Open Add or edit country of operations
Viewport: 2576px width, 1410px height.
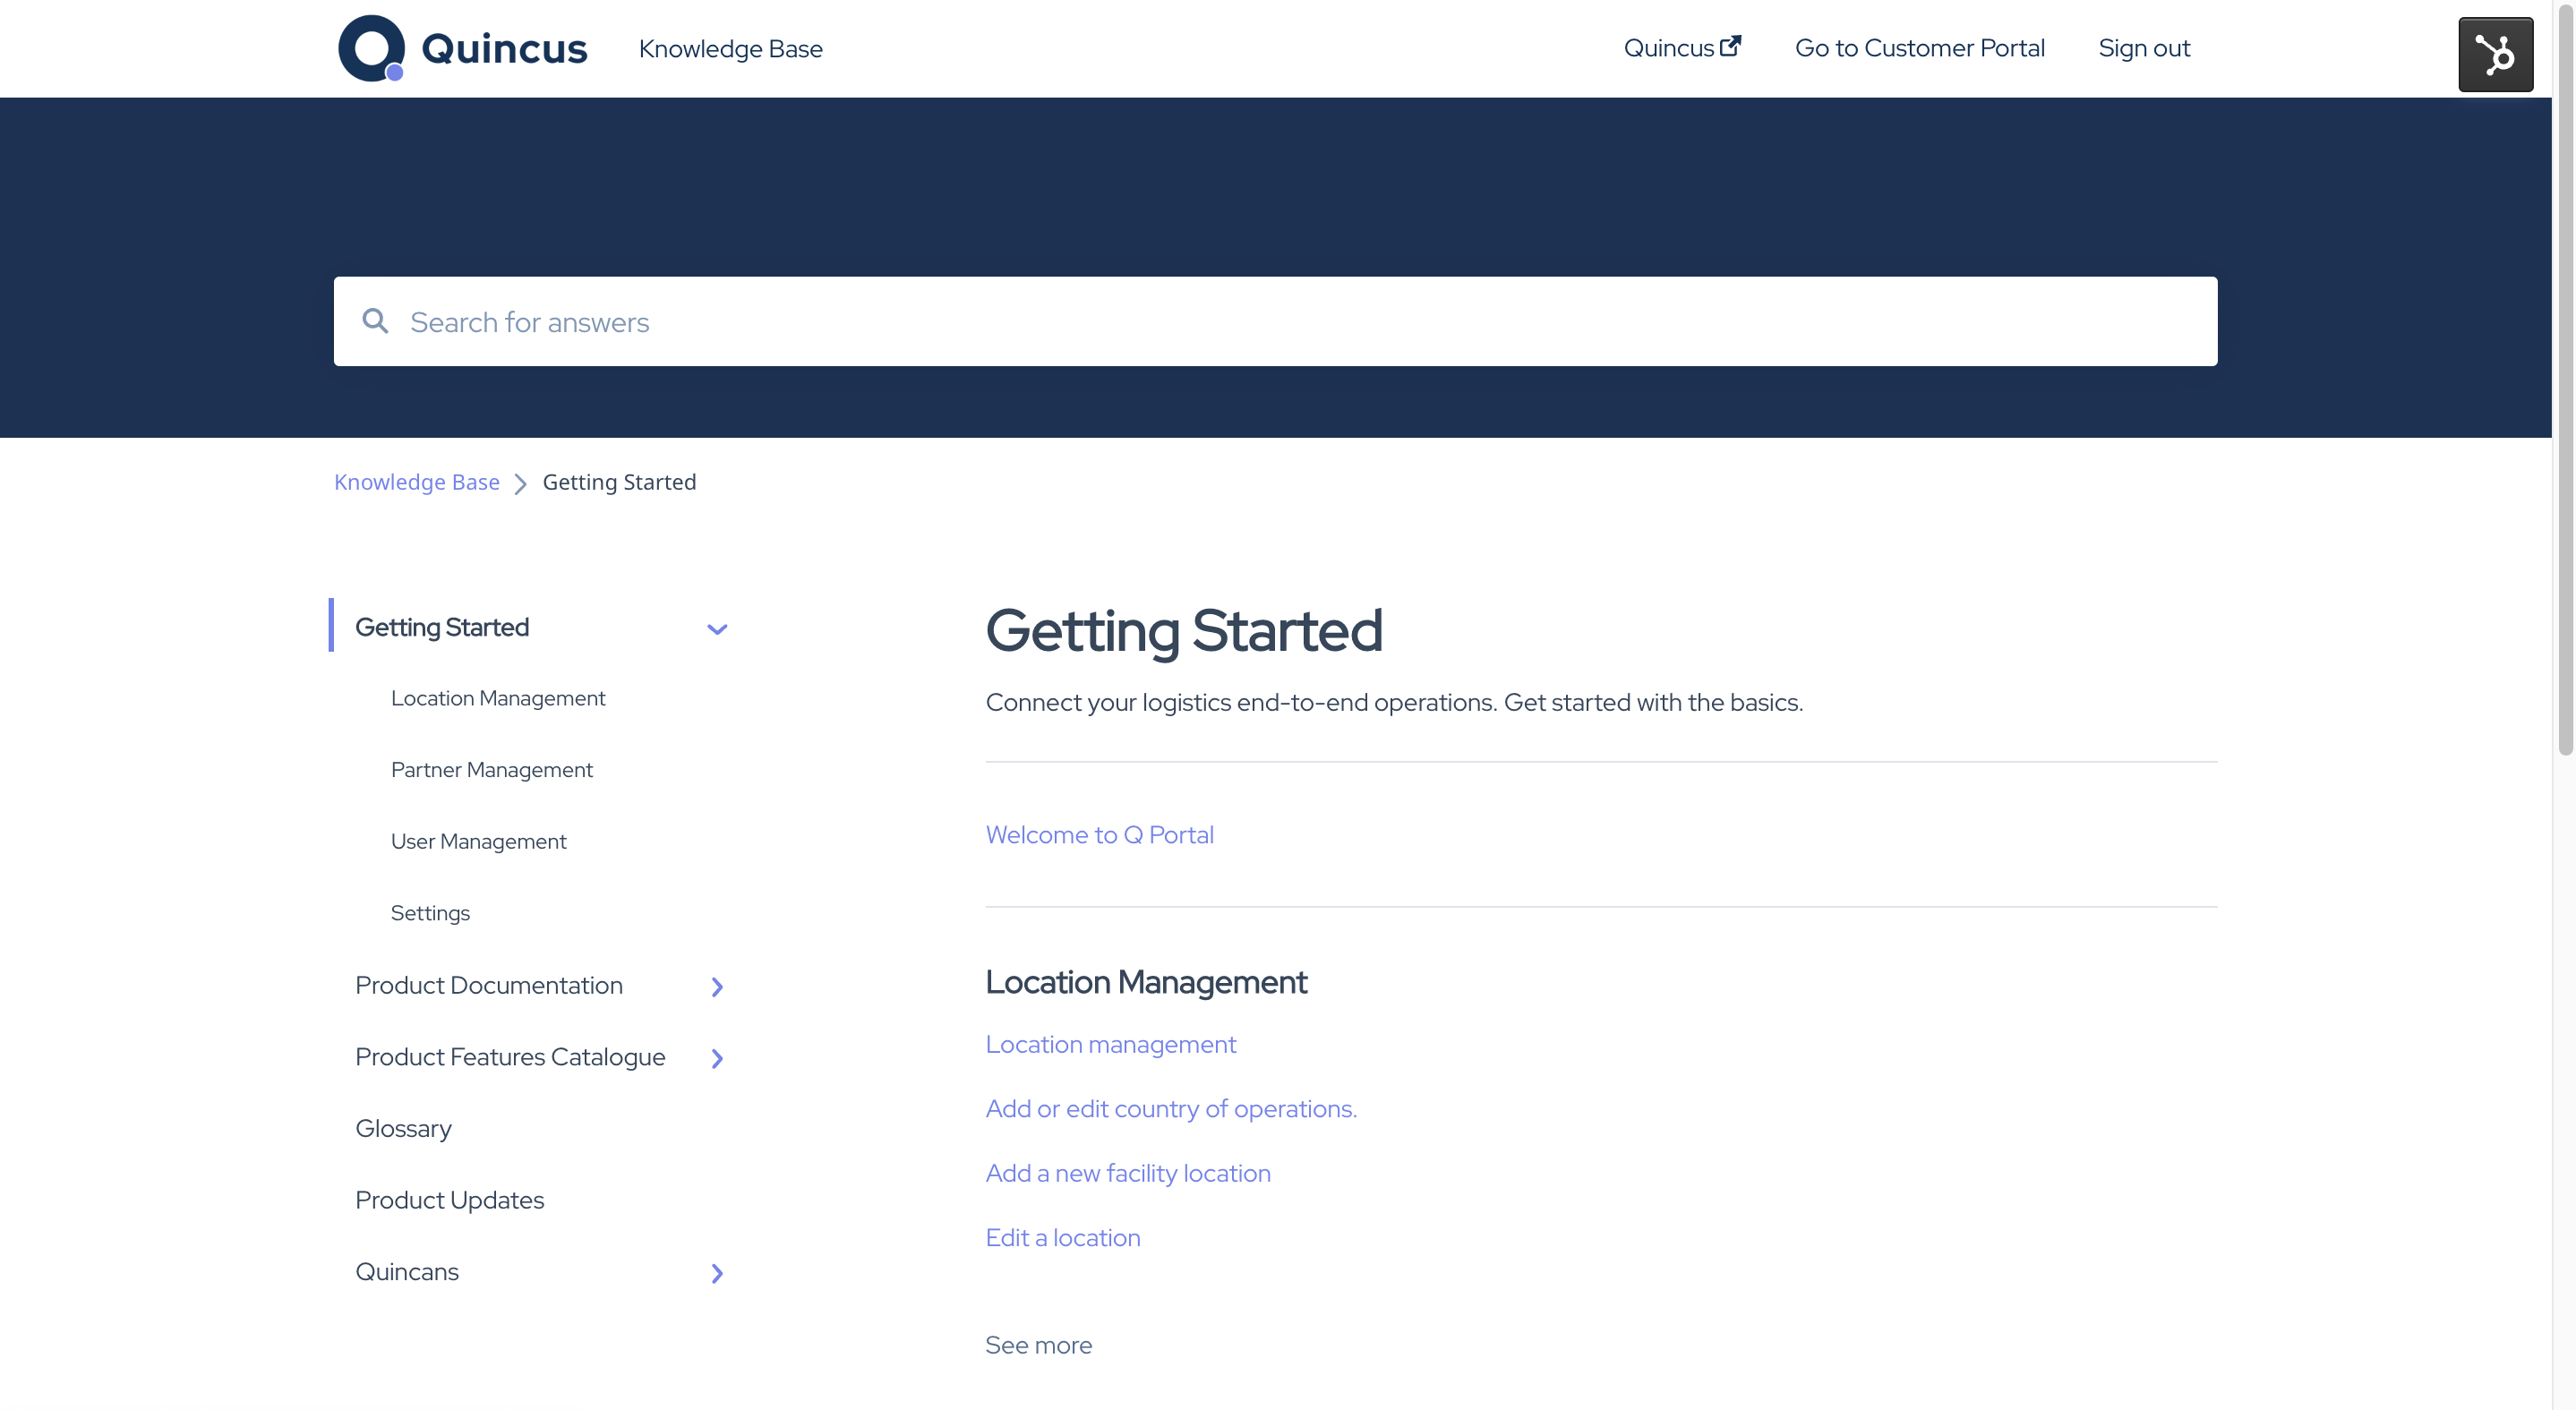[x=1171, y=1109]
